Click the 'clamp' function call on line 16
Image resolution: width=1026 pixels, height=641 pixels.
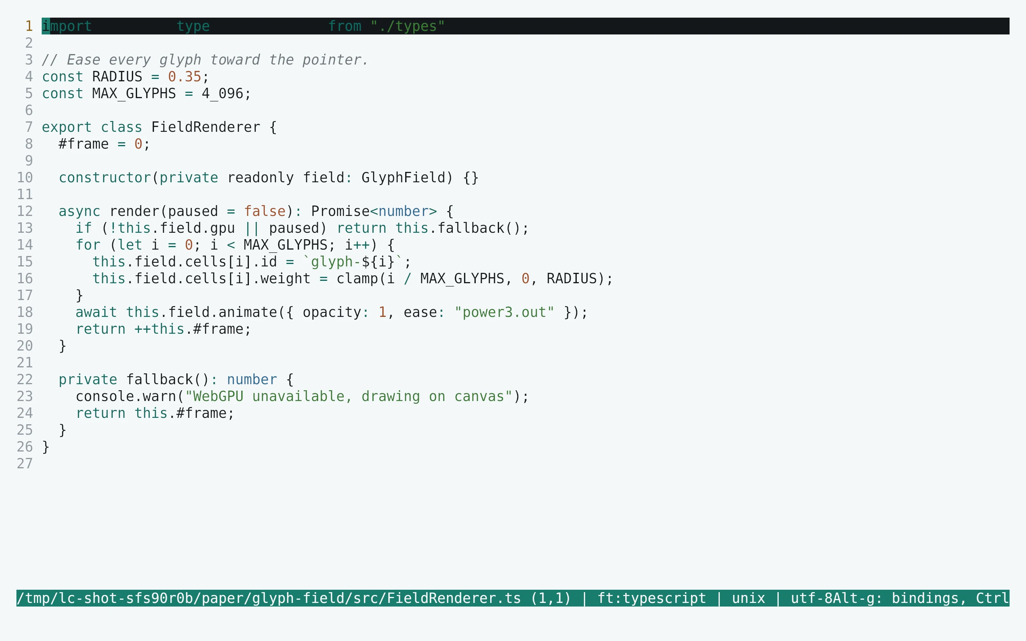(357, 278)
